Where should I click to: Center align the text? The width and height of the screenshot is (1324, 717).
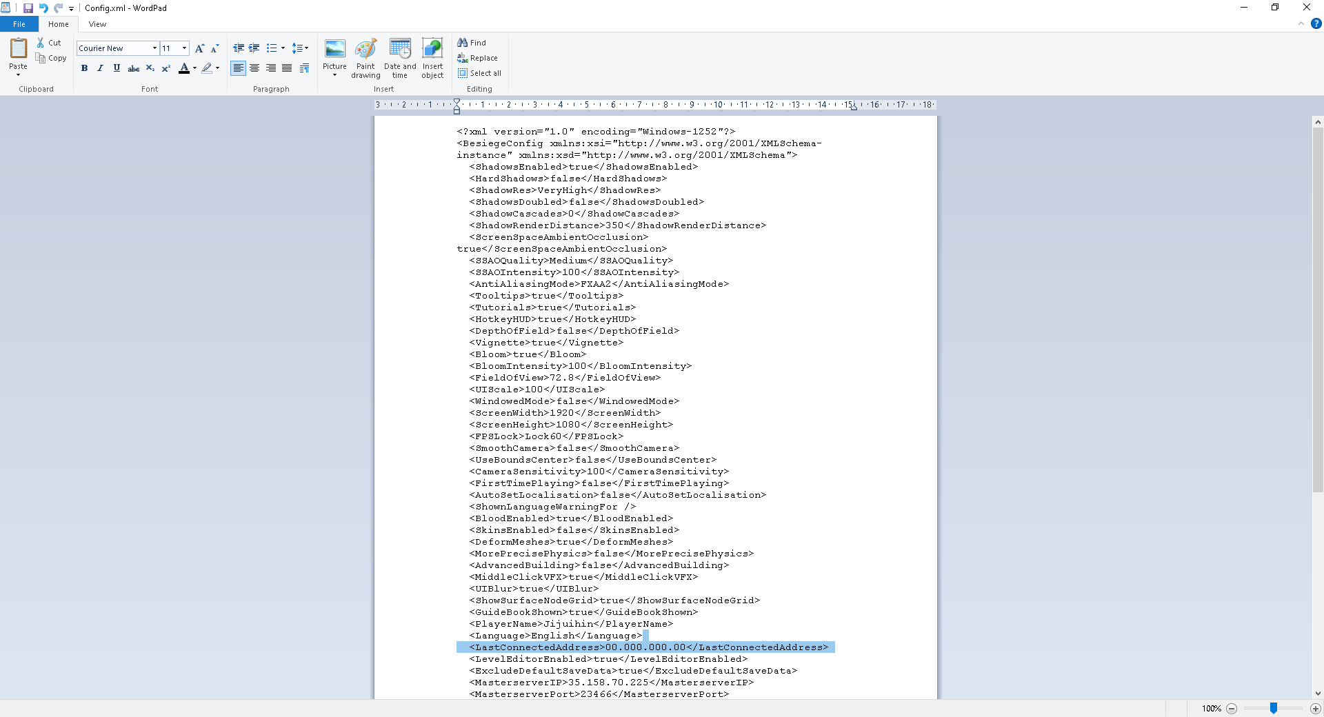coord(254,68)
